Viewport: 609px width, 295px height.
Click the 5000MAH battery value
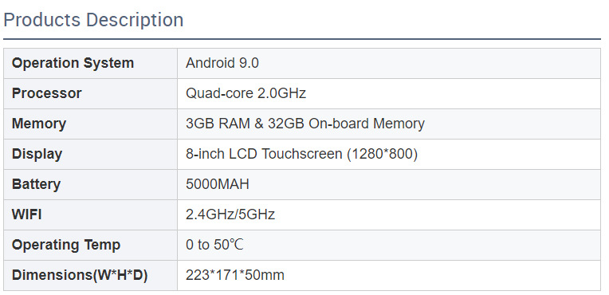coord(218,184)
